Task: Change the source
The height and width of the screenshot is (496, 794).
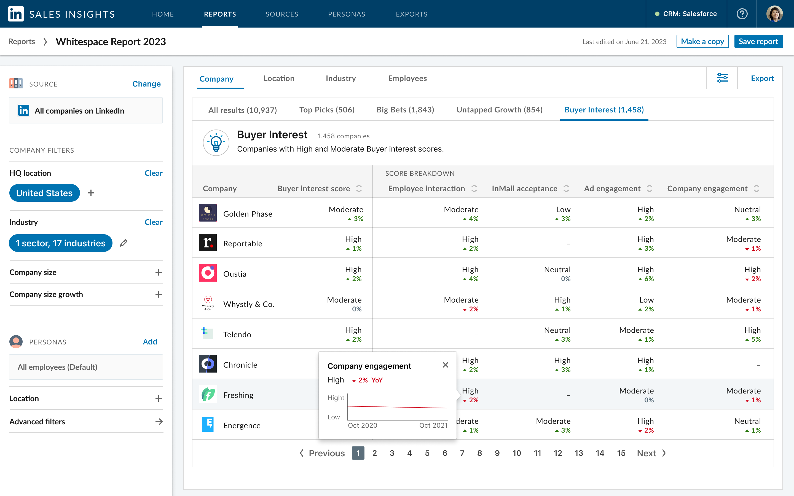Action: (146, 84)
